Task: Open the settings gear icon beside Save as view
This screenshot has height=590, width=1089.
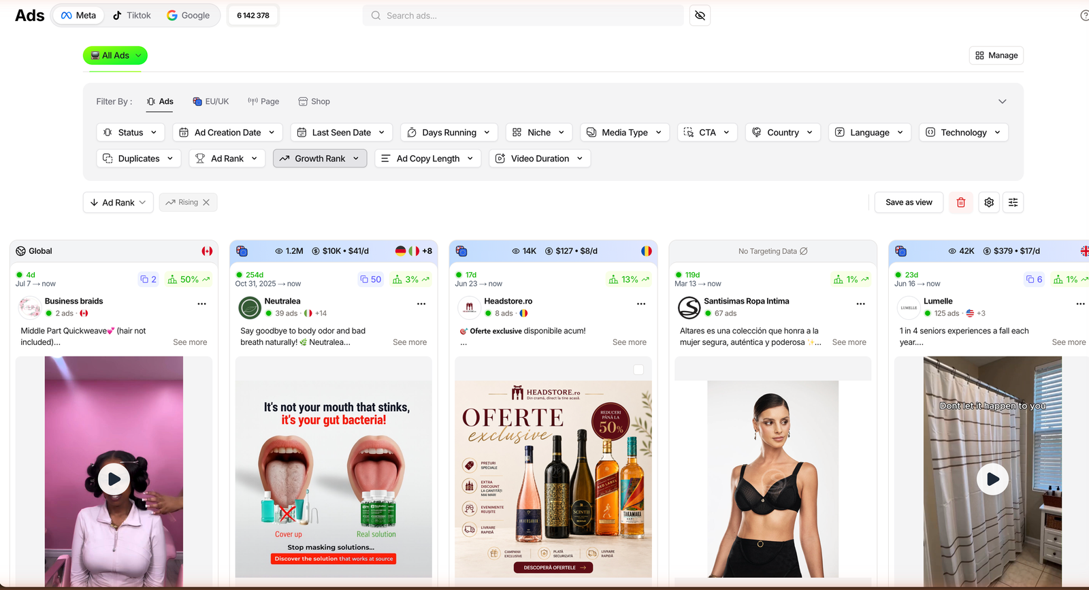Action: pyautogui.click(x=989, y=202)
